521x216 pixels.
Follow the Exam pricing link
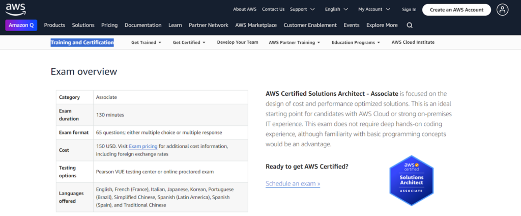[x=143, y=146]
